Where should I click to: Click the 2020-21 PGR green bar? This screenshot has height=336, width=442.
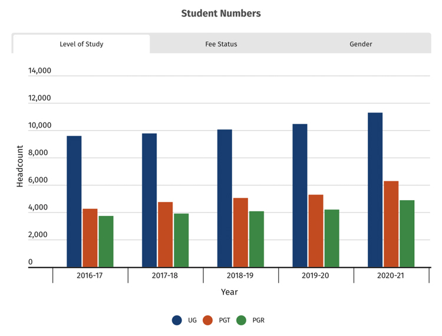point(407,234)
